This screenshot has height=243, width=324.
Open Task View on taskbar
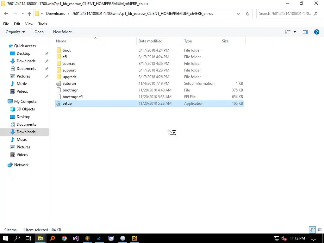tap(28, 238)
